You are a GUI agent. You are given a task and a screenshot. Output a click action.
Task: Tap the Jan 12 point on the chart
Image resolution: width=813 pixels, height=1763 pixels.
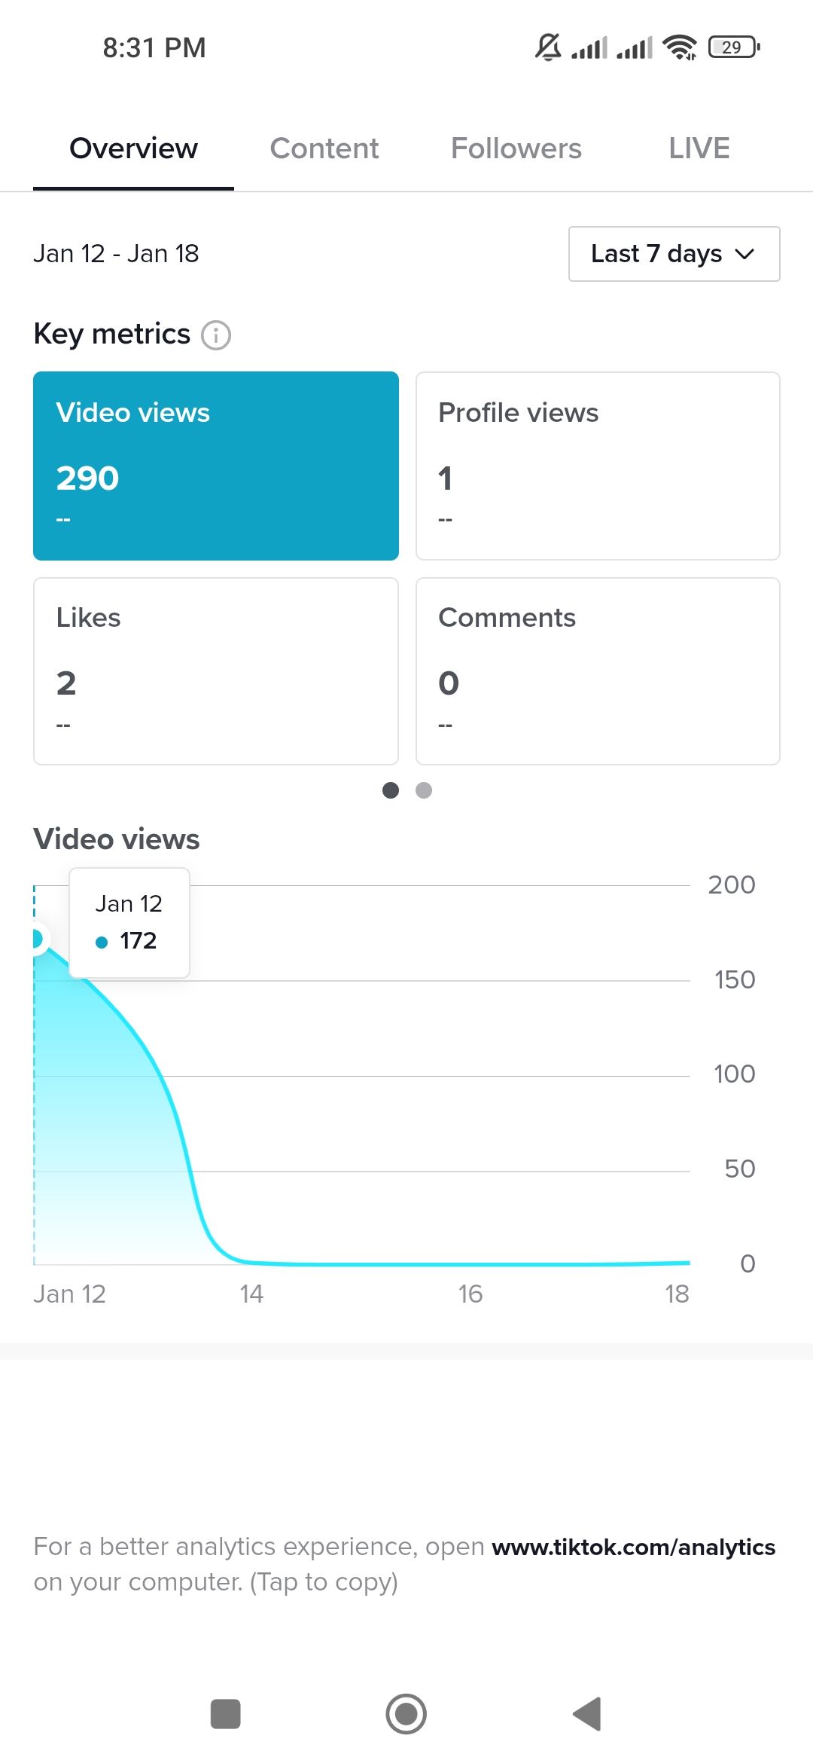(36, 938)
